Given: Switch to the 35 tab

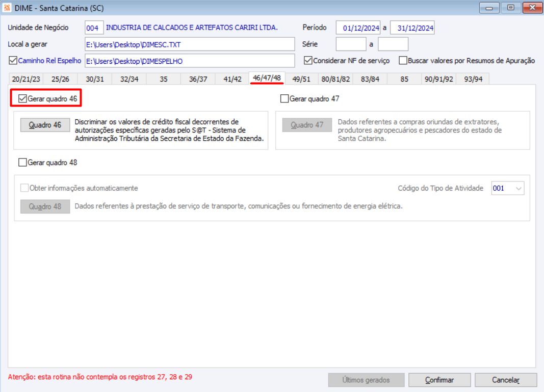Looking at the screenshot, I should (x=164, y=79).
